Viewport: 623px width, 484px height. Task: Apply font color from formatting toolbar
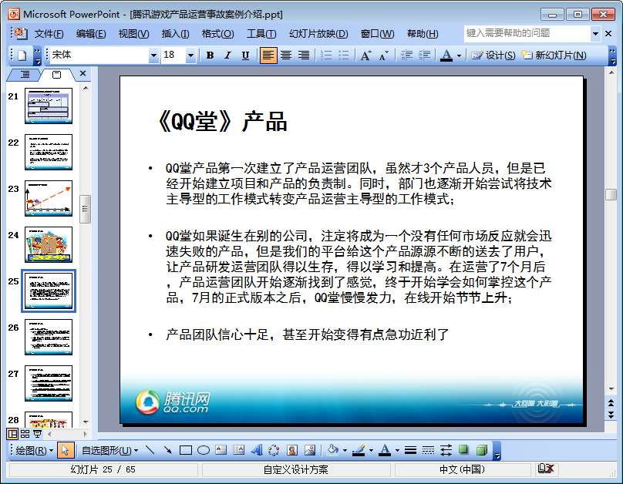[446, 55]
